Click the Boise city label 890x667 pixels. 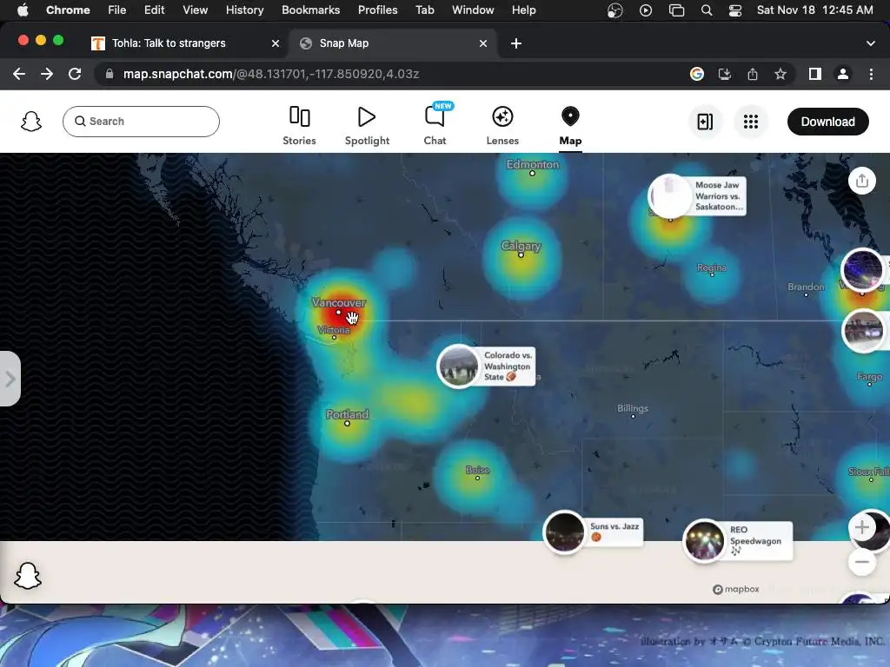click(x=477, y=470)
